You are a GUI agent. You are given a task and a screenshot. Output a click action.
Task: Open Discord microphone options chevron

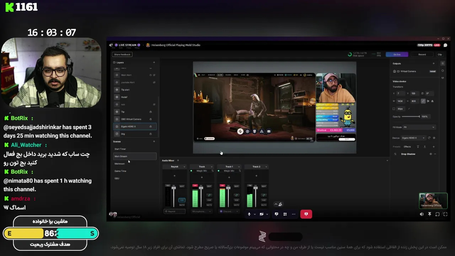tap(255, 214)
